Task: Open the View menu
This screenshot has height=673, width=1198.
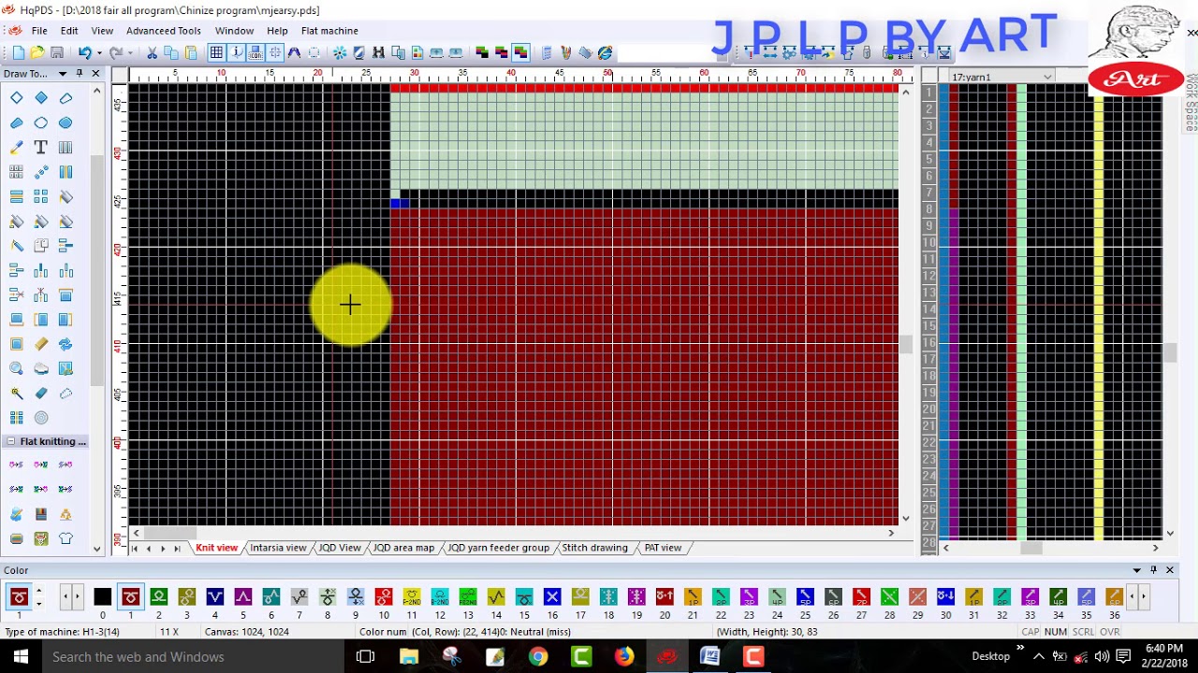Action: tap(102, 31)
